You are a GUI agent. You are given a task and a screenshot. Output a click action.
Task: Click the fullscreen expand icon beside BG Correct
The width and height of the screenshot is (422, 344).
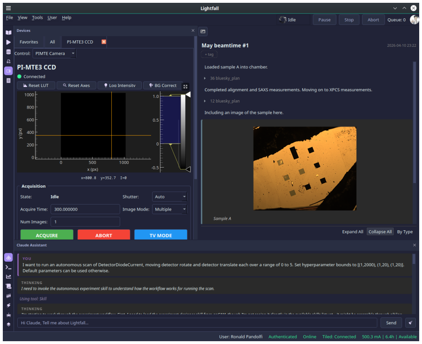coord(185,87)
